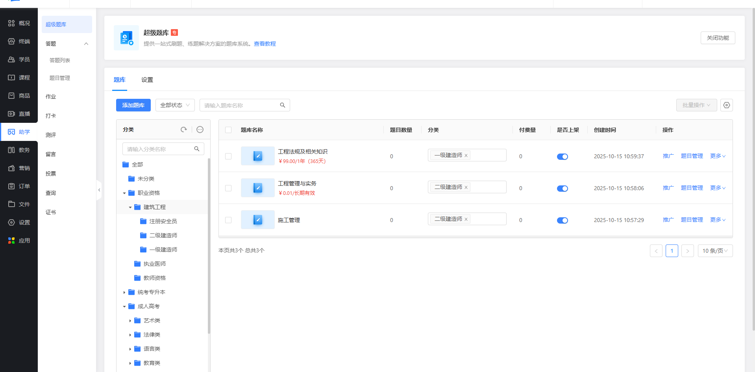Click the column settings gear icon
The height and width of the screenshot is (372, 755).
pyautogui.click(x=726, y=105)
